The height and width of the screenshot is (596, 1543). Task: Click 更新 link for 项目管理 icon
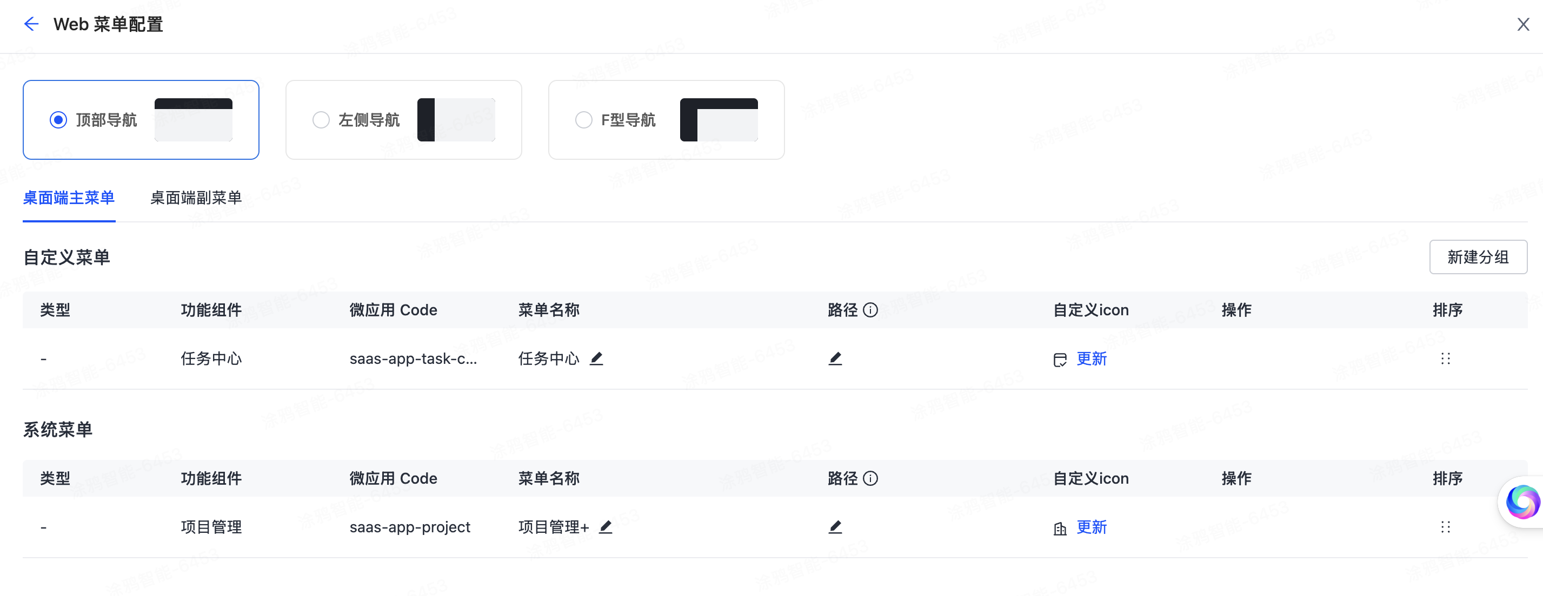[1092, 526]
